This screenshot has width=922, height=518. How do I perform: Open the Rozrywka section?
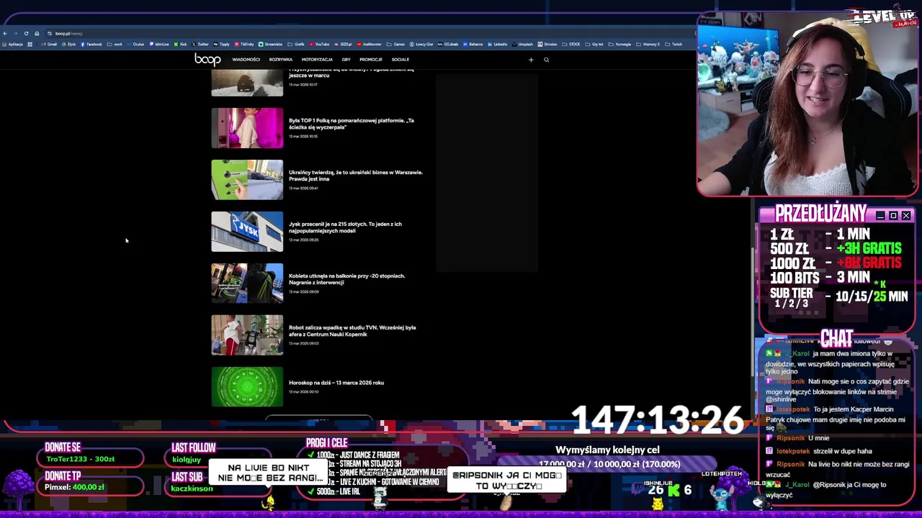click(281, 60)
